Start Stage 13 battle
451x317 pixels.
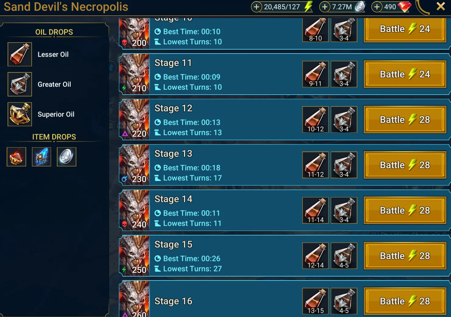click(x=405, y=165)
